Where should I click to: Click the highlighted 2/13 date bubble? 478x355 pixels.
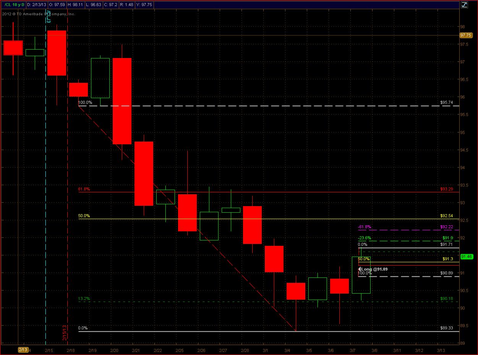click(x=23, y=350)
